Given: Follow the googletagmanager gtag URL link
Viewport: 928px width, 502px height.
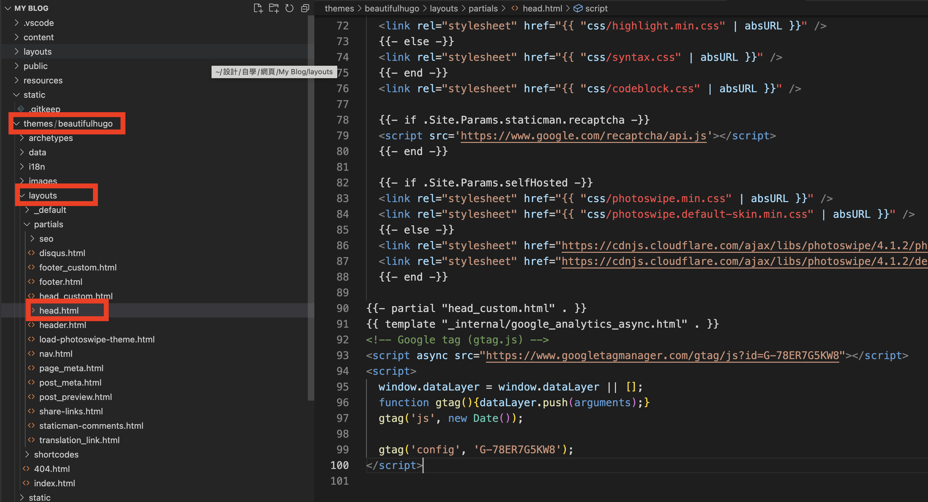Looking at the screenshot, I should pos(662,355).
